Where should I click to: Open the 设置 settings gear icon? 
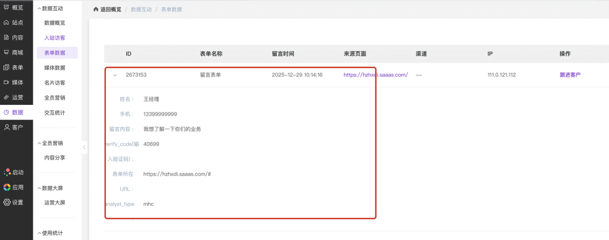[x=7, y=202]
